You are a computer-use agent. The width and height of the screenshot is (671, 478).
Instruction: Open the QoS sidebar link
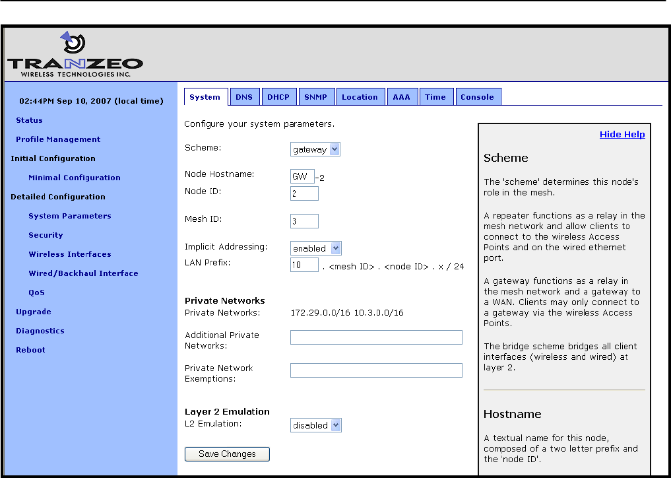click(x=37, y=292)
